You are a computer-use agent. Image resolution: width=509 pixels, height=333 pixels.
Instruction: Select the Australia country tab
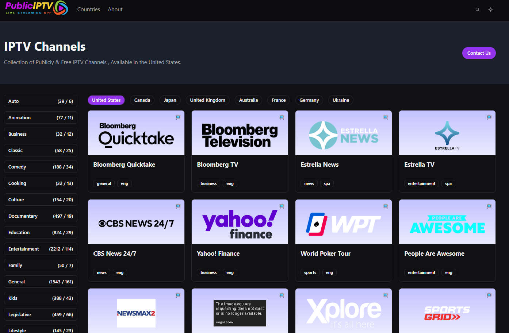248,100
